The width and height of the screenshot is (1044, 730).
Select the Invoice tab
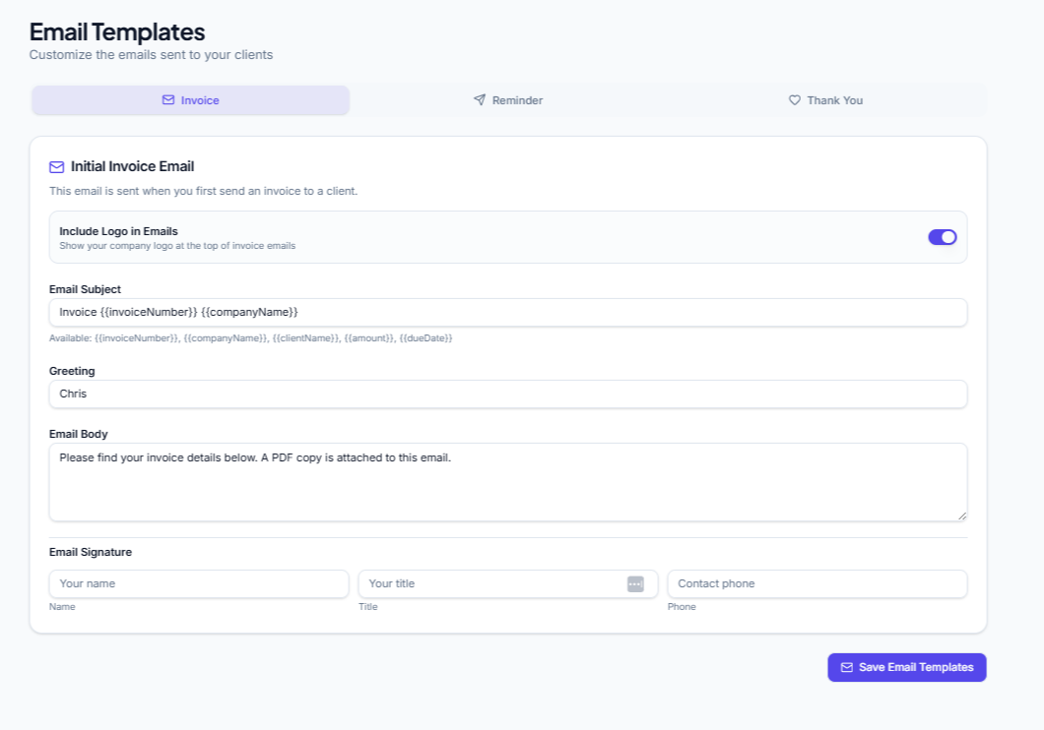tap(190, 99)
